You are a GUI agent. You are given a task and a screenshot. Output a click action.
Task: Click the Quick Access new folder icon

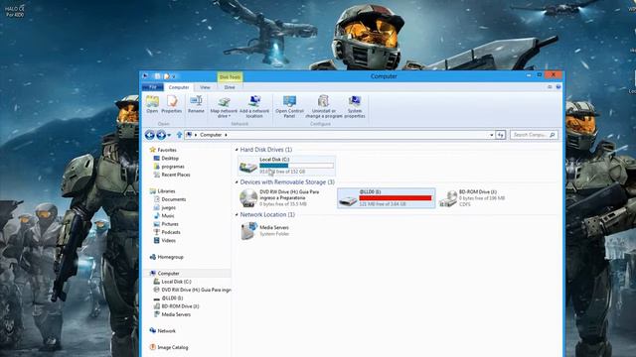click(x=166, y=76)
